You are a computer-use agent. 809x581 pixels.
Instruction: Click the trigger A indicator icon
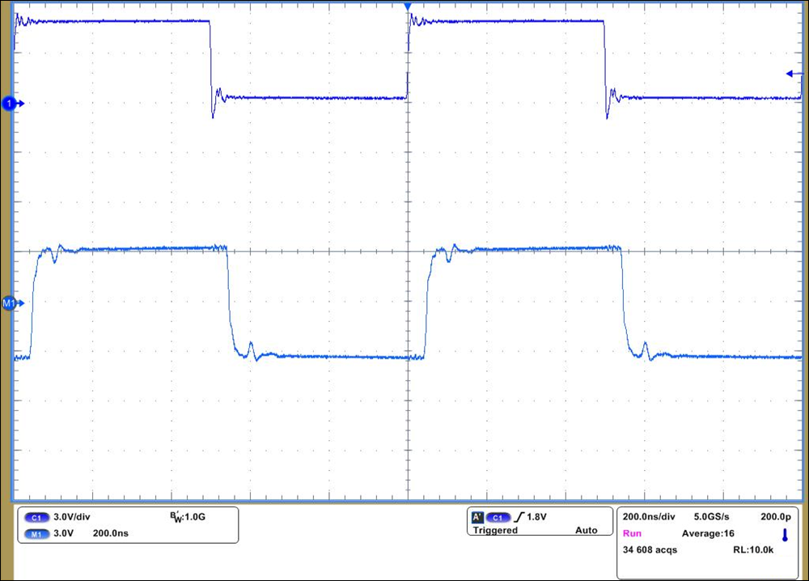click(x=477, y=516)
